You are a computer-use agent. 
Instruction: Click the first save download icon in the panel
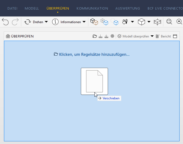pyautogui.click(x=101, y=36)
